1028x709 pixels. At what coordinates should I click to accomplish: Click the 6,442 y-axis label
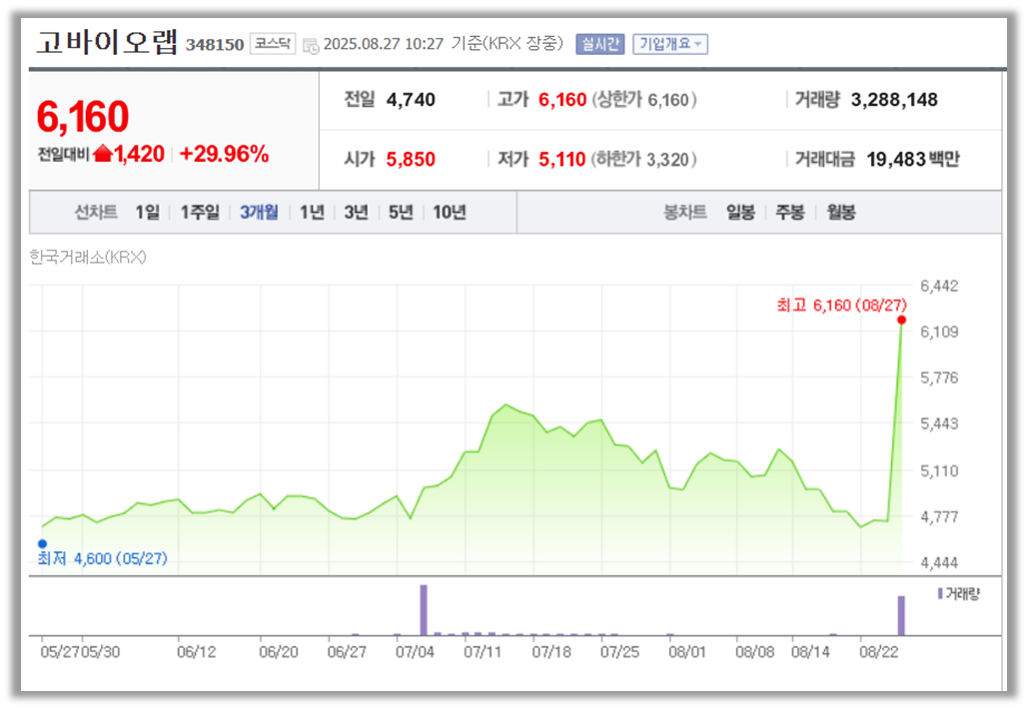coord(939,286)
